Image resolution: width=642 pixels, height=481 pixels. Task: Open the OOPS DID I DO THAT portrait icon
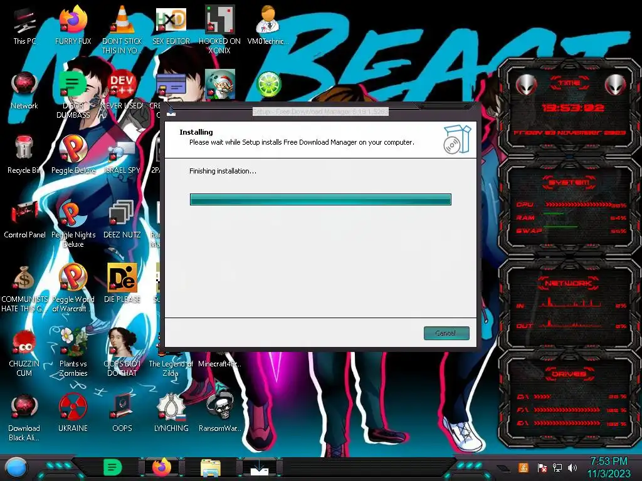pos(122,353)
